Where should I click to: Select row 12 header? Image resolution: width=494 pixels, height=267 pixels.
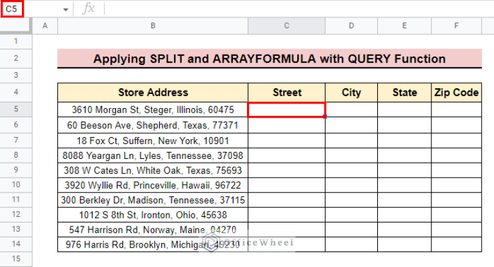click(x=15, y=214)
